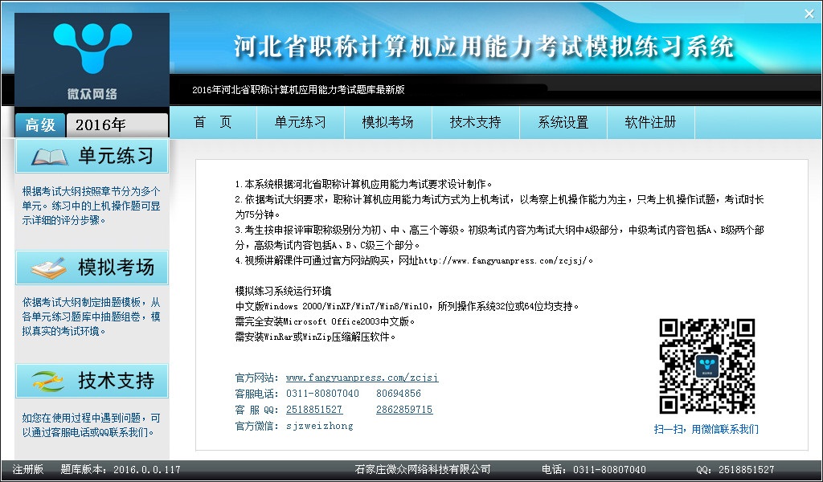Go to the 技术支持 navigation tab
823x482 pixels.
475,123
